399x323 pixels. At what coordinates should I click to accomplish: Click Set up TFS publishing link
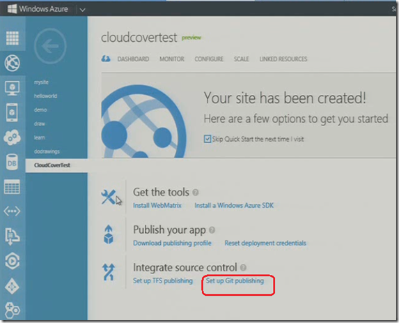click(x=163, y=280)
